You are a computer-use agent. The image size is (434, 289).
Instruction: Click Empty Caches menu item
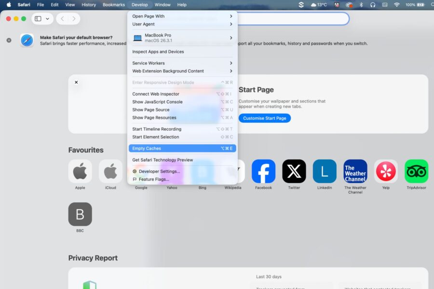coord(182,148)
